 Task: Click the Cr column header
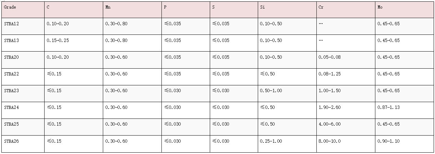[x=321, y=7]
